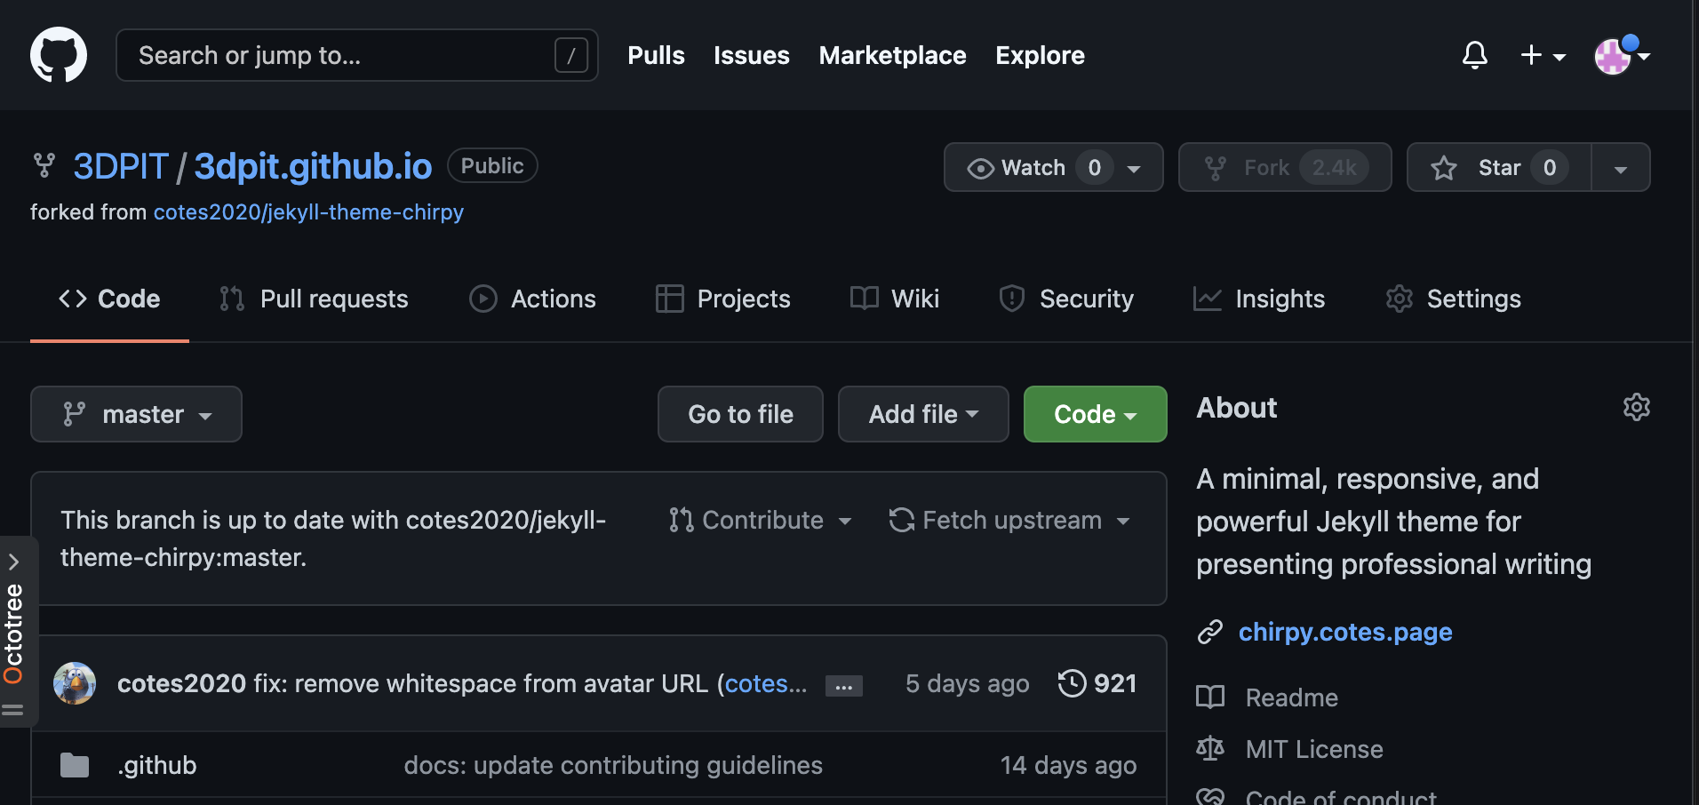Click the link chain icon beside chirpy.cotes.page
The height and width of the screenshot is (805, 1699).
coord(1210,632)
